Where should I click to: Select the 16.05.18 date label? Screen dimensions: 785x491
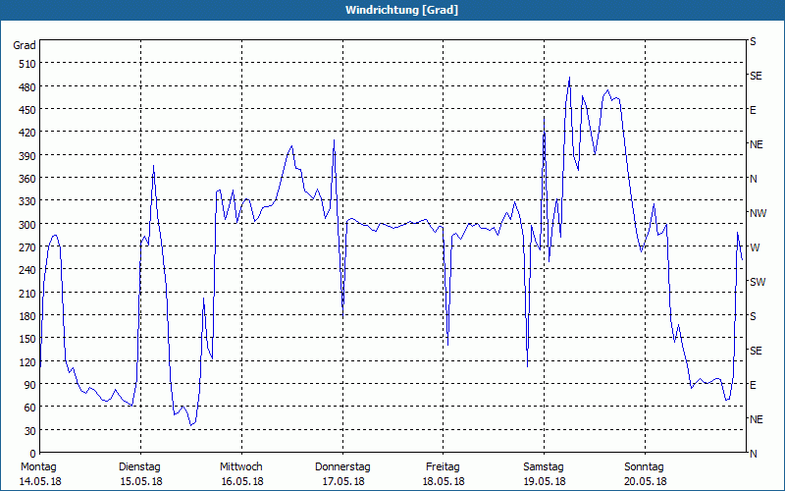click(x=242, y=481)
